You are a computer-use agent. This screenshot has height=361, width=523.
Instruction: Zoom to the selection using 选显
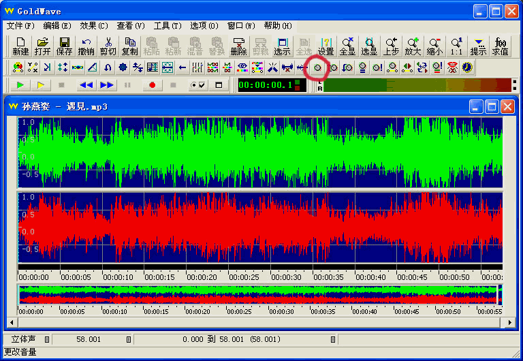tap(369, 46)
